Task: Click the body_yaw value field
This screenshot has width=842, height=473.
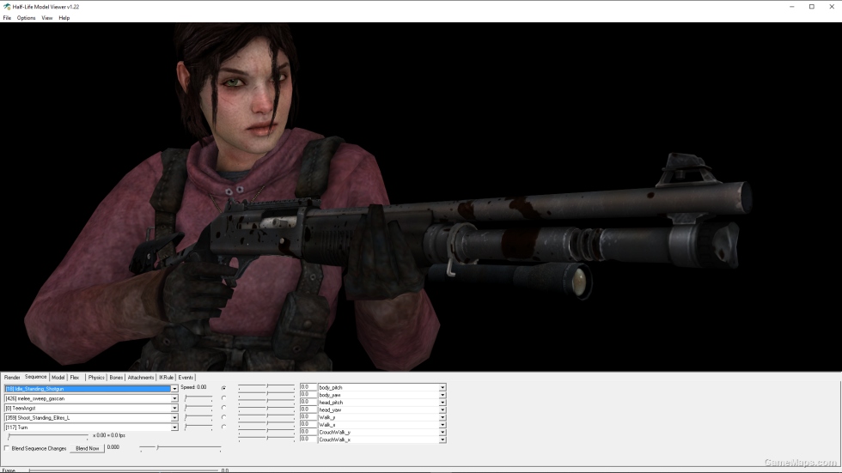Action: 308,394
